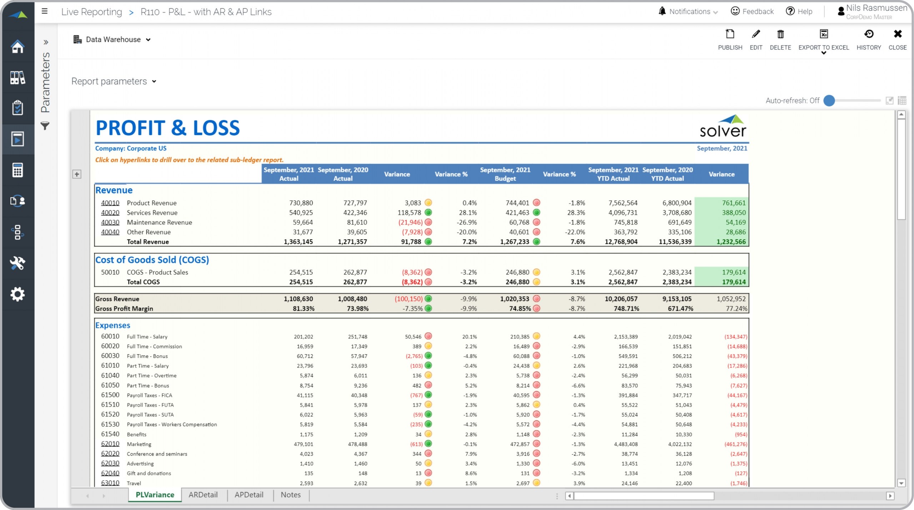Open the settings gear in sidebar
Viewport: 914px width, 510px height.
tap(17, 294)
